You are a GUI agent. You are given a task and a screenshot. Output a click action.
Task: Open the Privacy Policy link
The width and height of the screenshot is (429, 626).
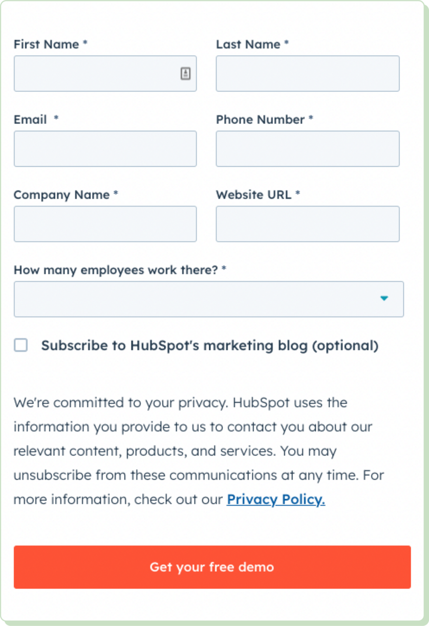click(x=276, y=499)
